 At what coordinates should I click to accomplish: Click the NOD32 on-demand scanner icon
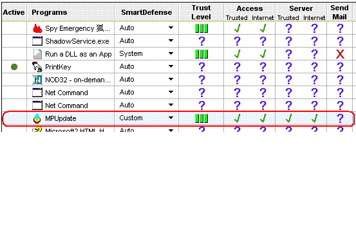point(37,80)
